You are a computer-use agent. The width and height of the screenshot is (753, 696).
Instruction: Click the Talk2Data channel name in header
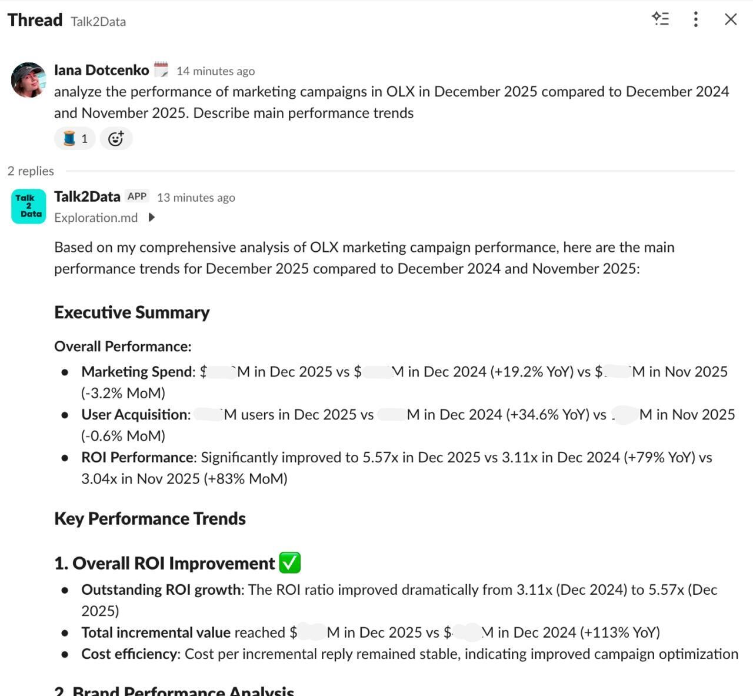coord(98,22)
